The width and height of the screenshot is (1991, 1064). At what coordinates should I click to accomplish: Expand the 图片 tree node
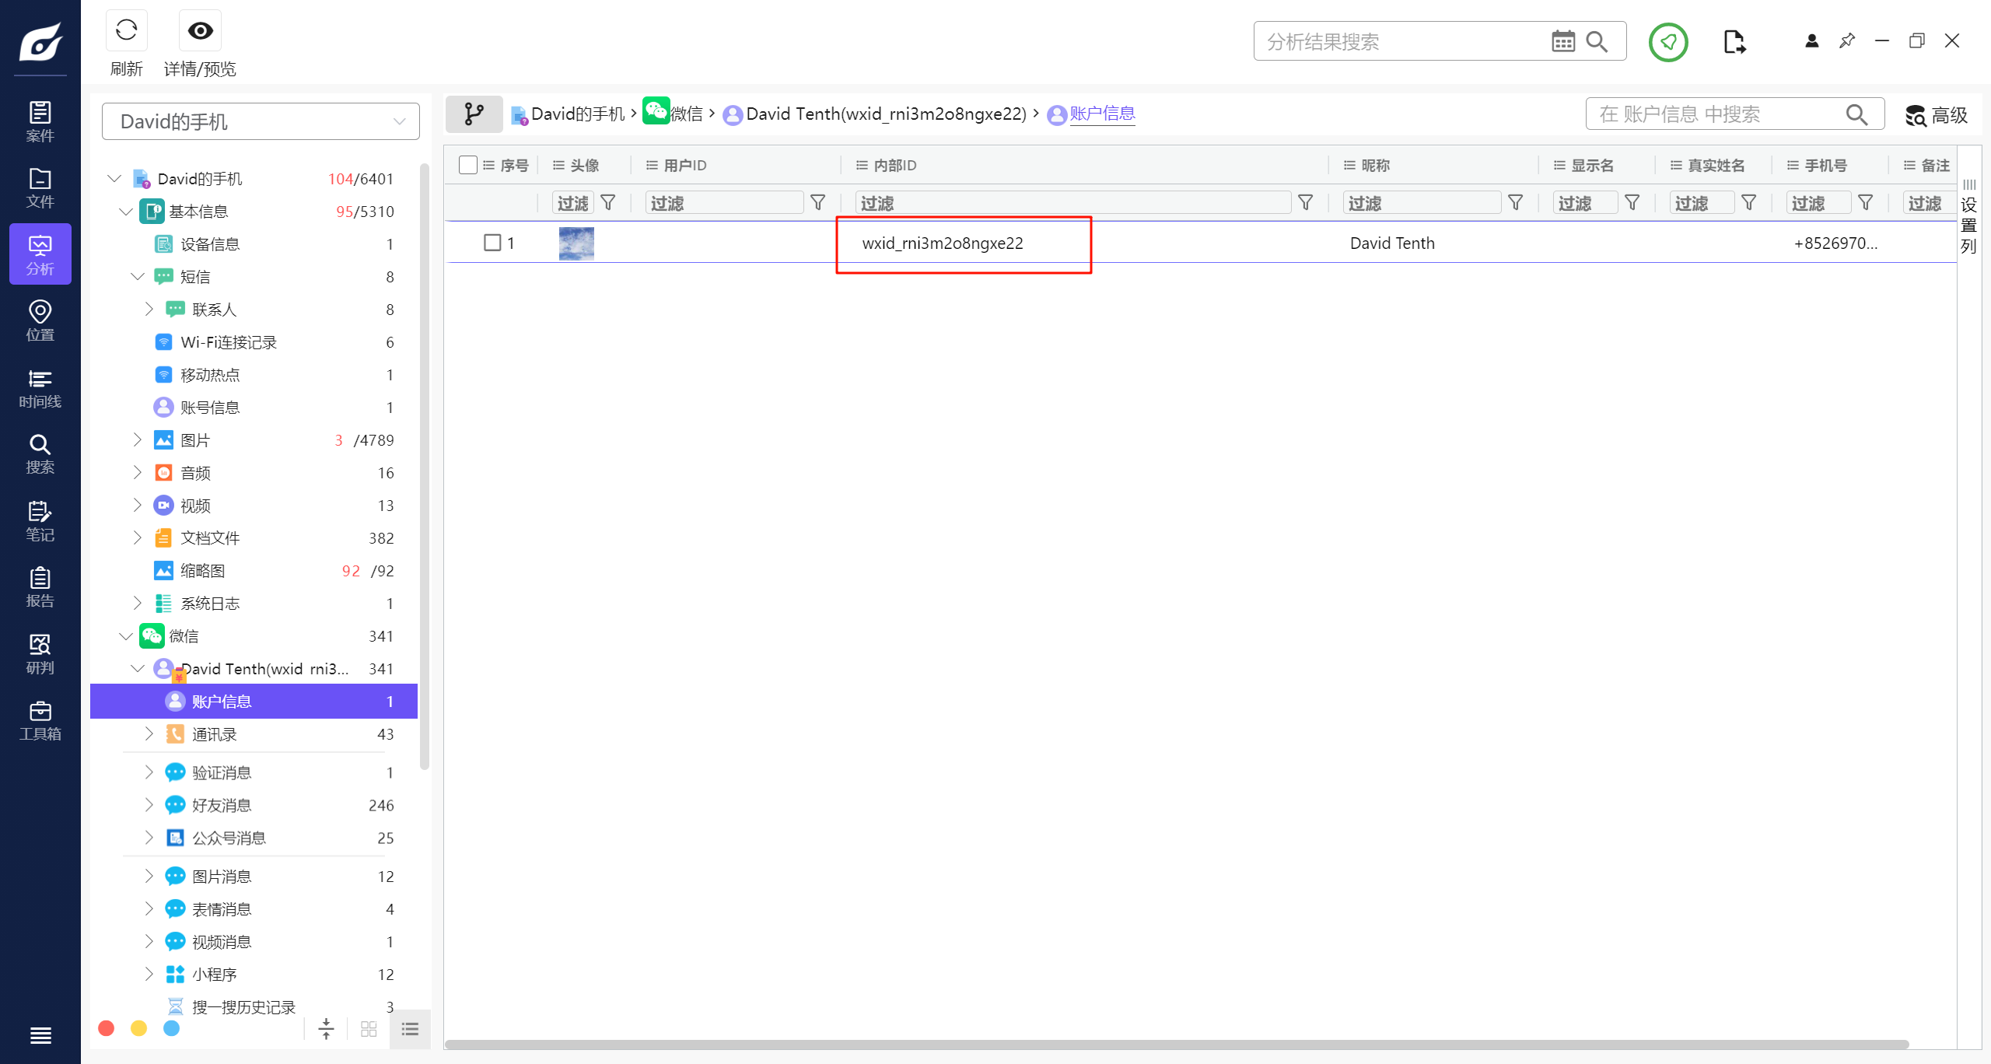point(138,440)
